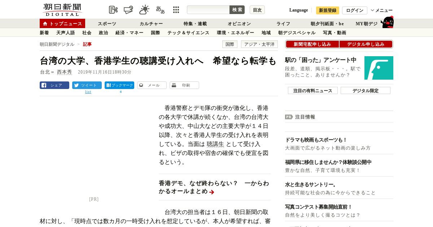Open 写真コンテスト募集開始直前！ promo link
Image resolution: width=433 pixels, height=227 pixels.
[x=319, y=207]
